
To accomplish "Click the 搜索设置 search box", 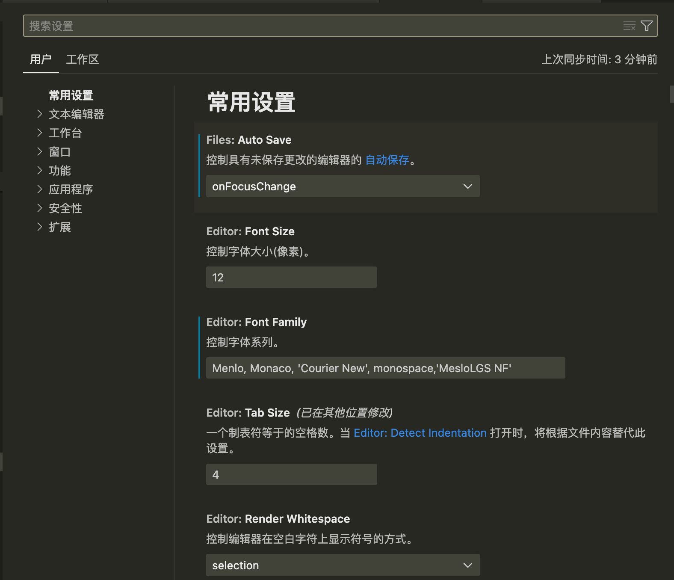I will (321, 26).
